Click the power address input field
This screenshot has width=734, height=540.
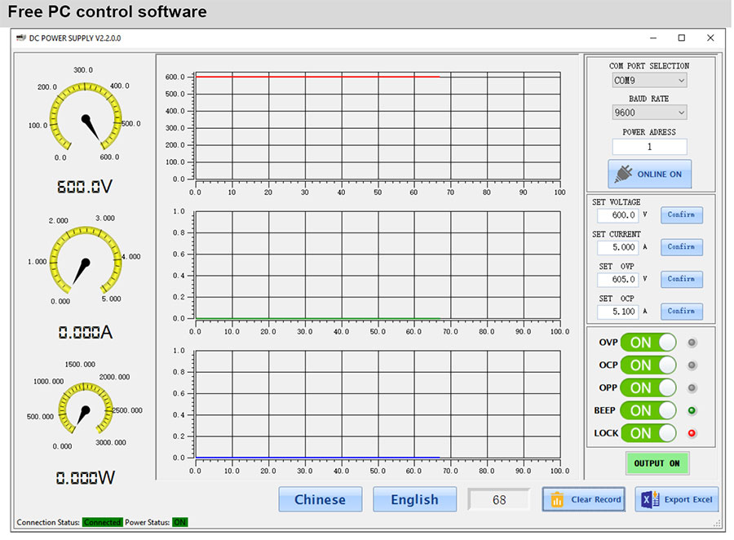[649, 147]
